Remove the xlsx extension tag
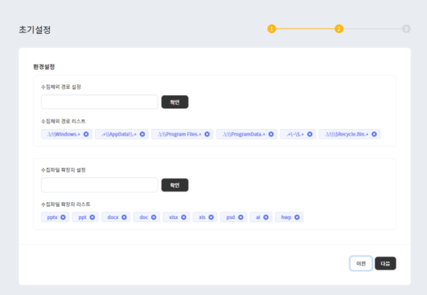427x295 pixels. [184, 217]
